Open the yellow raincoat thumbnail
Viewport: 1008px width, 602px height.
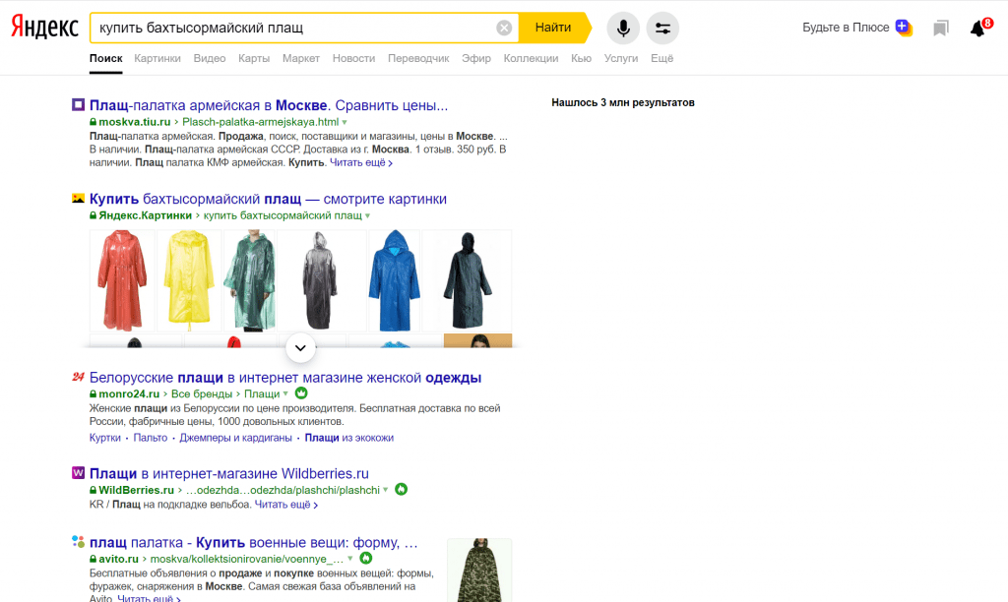(x=189, y=280)
